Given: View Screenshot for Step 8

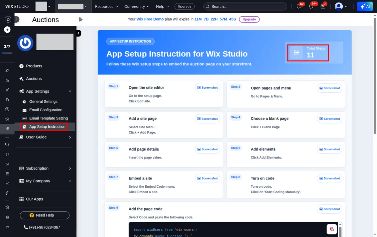Looking at the screenshot, I should coord(330,178).
